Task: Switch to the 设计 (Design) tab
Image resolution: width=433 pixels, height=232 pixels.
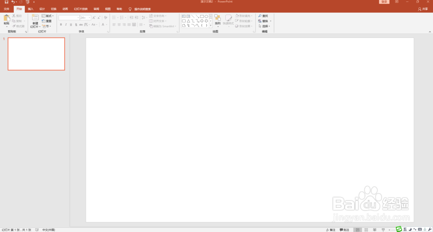Action: click(x=42, y=9)
